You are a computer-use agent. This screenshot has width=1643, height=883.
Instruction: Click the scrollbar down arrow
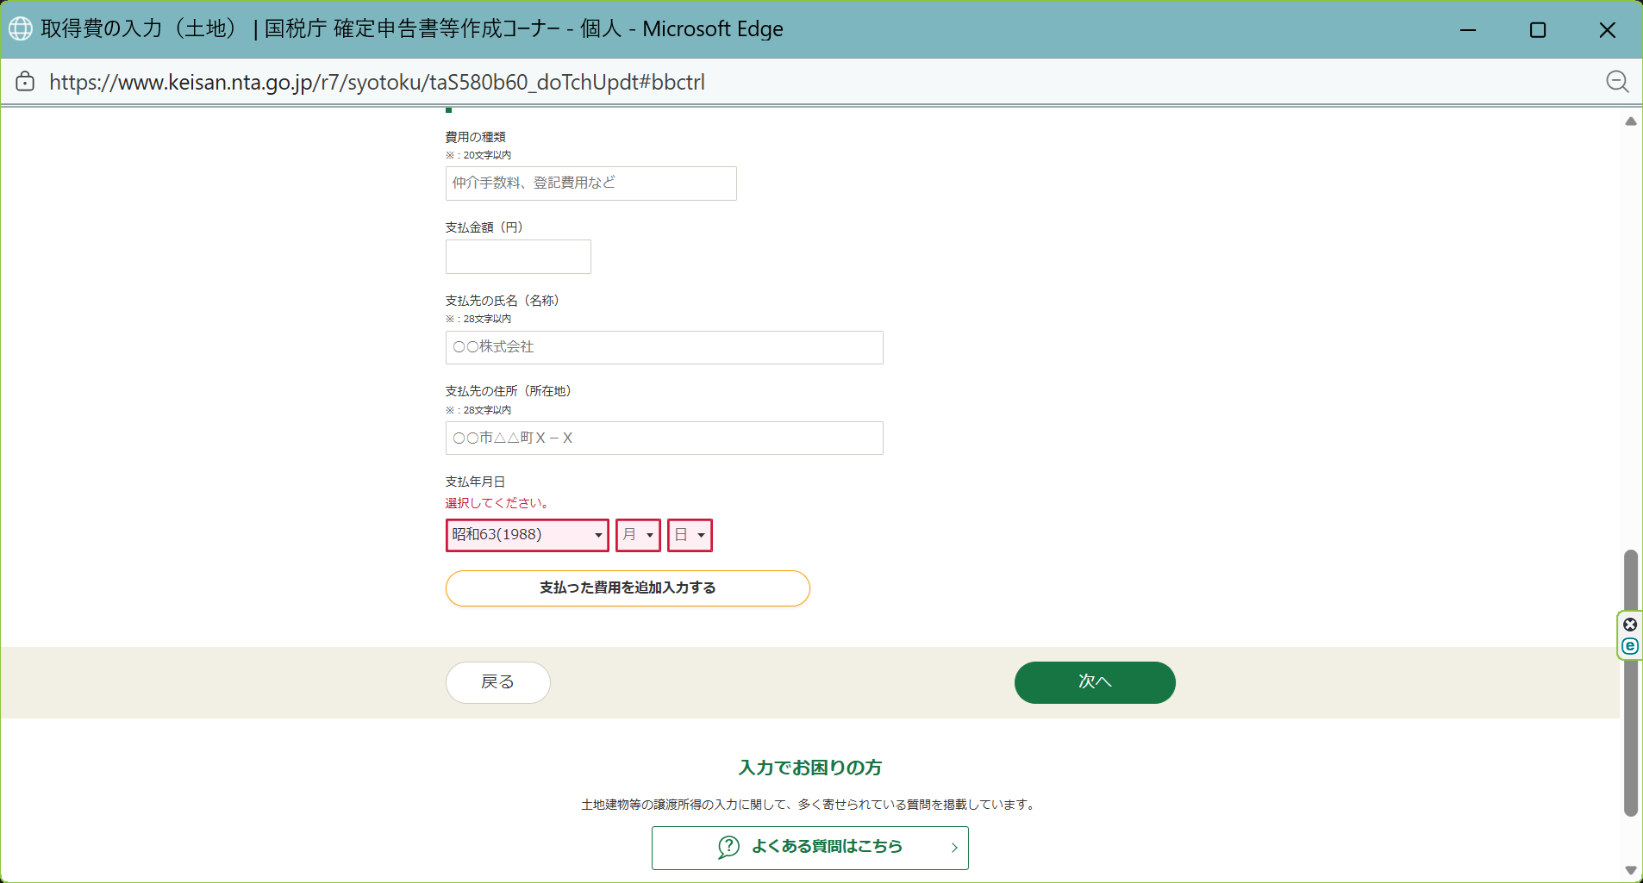pos(1630,870)
